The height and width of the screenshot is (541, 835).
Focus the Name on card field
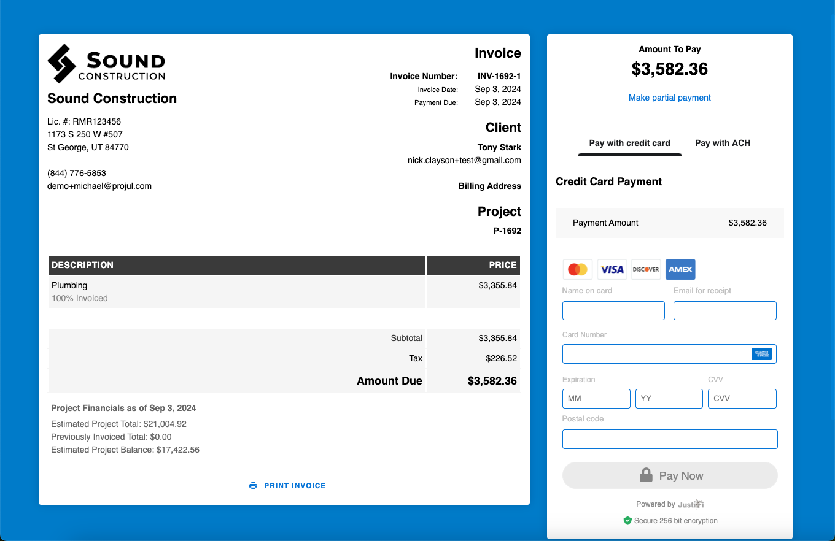[x=613, y=310]
